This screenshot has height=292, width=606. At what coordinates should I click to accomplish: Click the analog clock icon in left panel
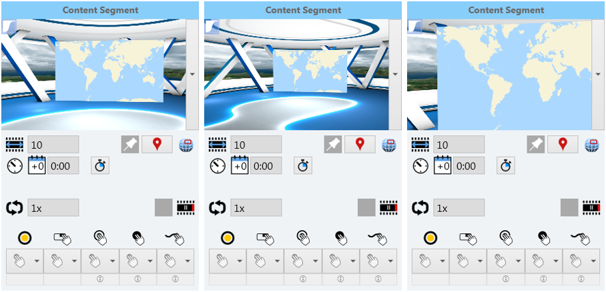pyautogui.click(x=15, y=166)
